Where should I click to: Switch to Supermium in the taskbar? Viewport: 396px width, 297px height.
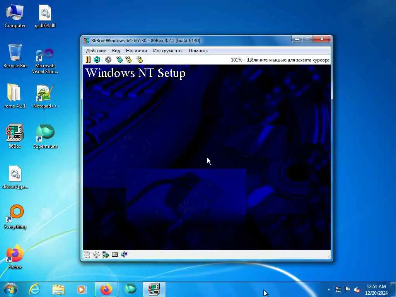130,289
